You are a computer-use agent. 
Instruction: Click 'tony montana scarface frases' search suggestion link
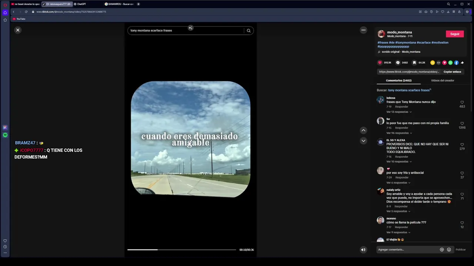click(x=409, y=90)
